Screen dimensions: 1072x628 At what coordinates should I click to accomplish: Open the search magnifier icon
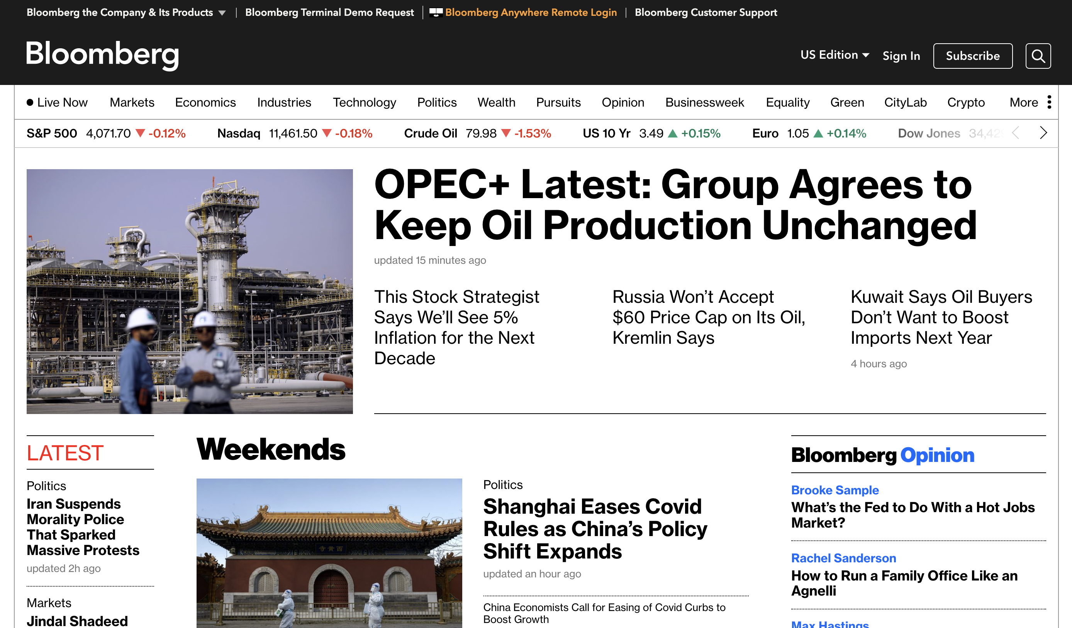point(1038,56)
